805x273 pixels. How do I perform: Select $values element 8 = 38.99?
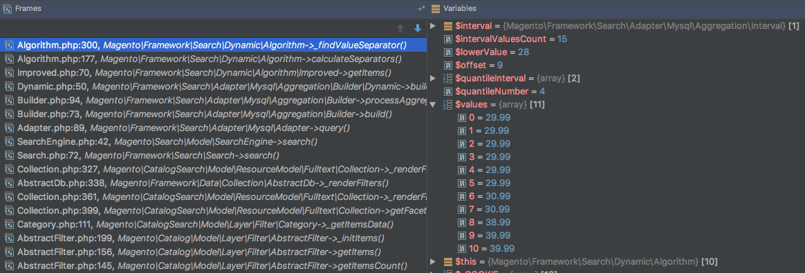point(616,222)
